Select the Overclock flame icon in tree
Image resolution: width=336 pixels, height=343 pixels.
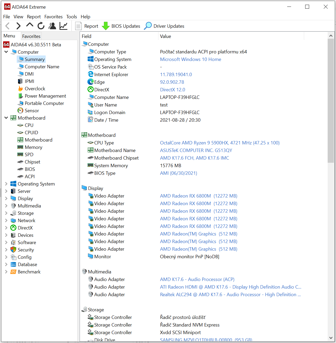tap(20, 89)
